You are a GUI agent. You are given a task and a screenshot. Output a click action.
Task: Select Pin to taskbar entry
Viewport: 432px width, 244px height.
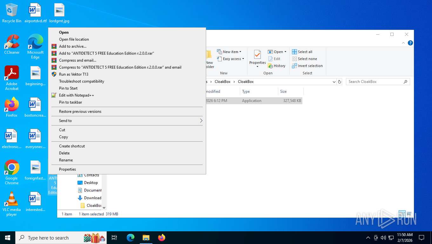127,102
